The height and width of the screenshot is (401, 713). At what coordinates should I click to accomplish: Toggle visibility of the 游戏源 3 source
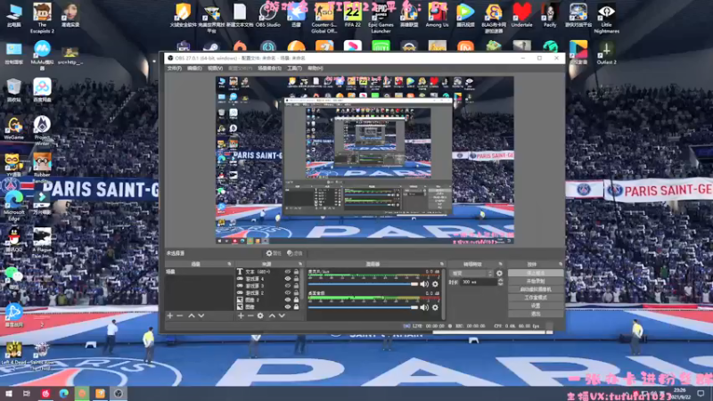(287, 286)
